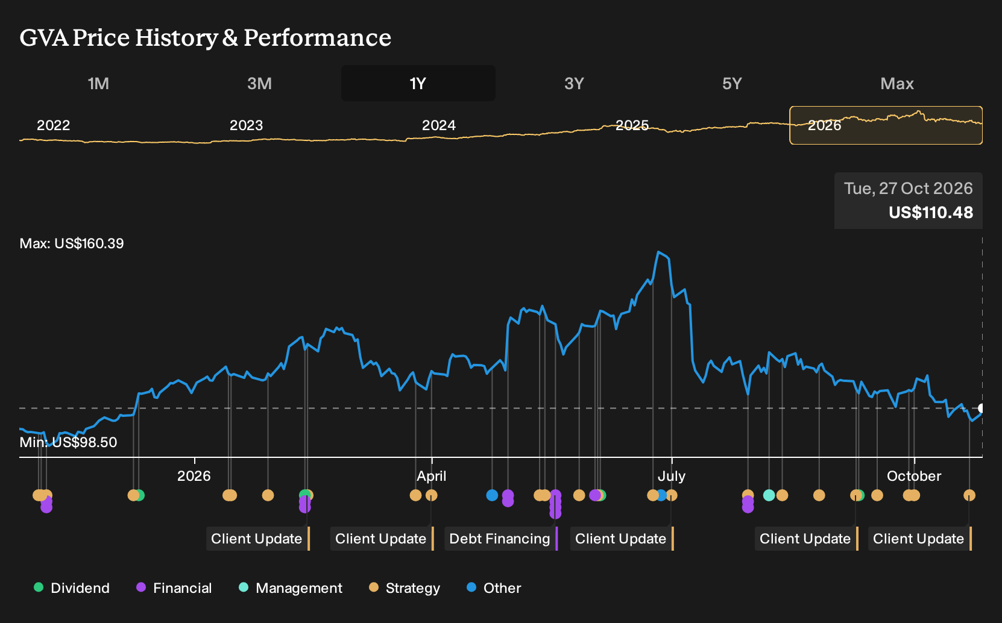Select the 1Y time range tab
This screenshot has height=623, width=1002.
click(418, 83)
